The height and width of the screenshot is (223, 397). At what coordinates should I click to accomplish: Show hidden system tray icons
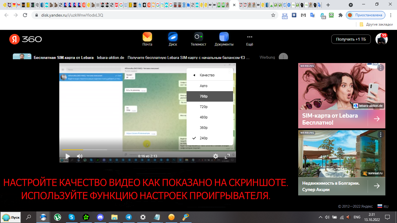pyautogui.click(x=321, y=217)
